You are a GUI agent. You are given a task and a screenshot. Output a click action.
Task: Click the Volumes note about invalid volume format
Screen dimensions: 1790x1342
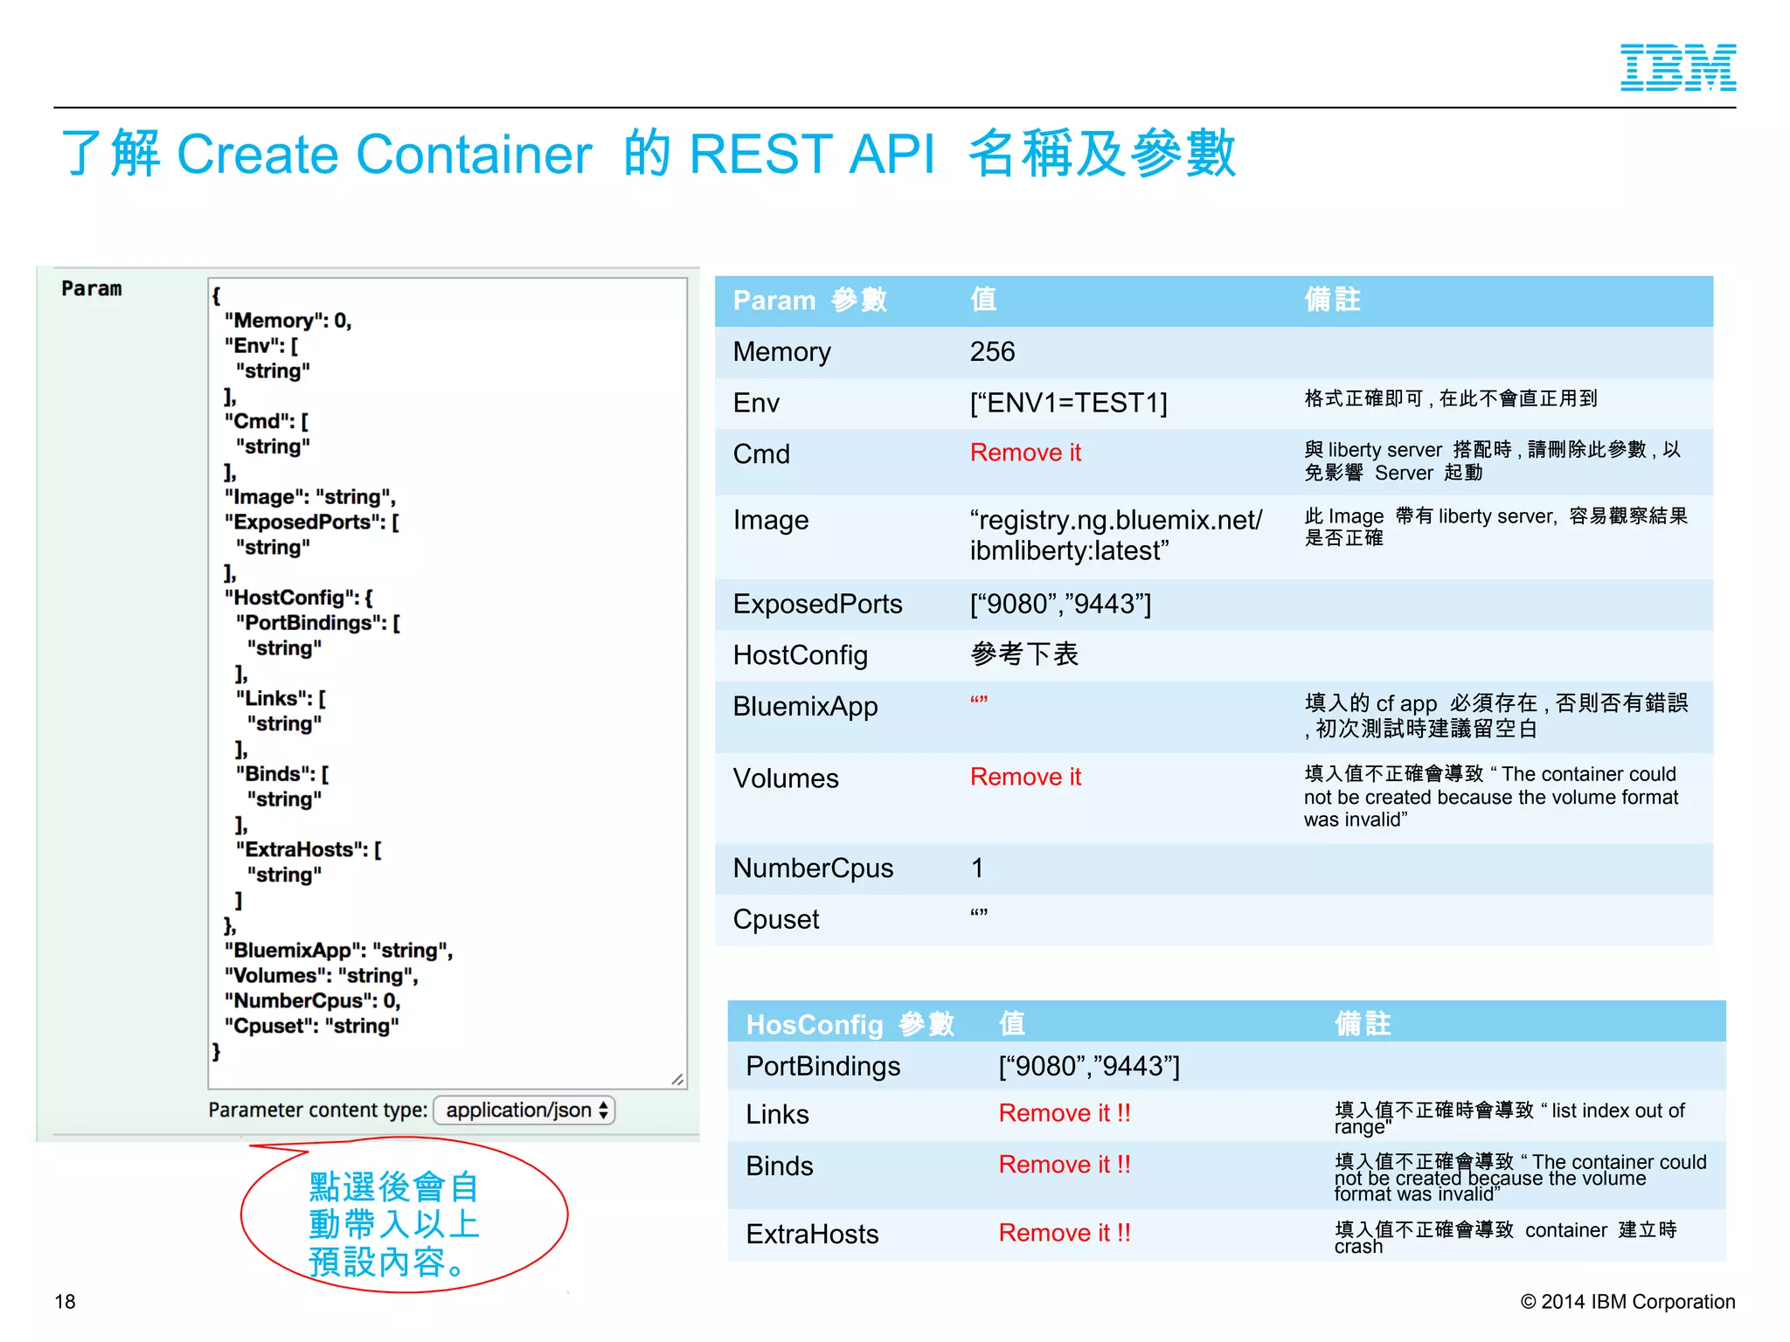click(1491, 797)
